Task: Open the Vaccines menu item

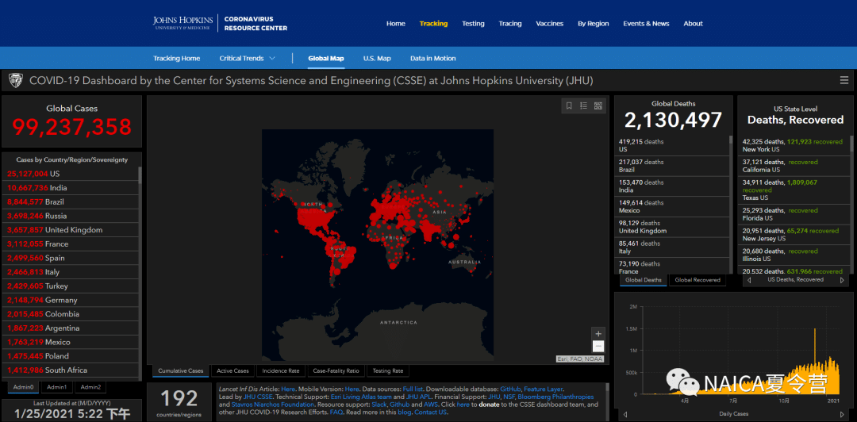Action: click(549, 24)
